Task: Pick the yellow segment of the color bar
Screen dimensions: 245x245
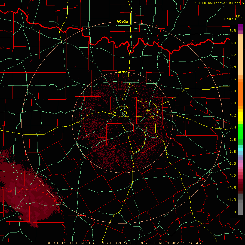Action: (x=240, y=117)
